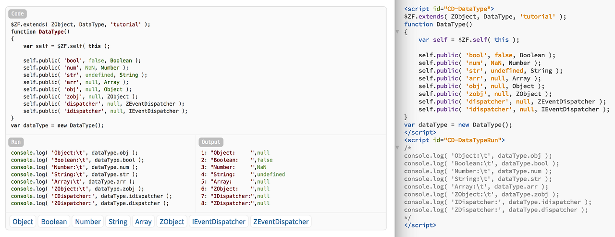The width and height of the screenshot is (615, 237).
Task: Click Output line 8 showing "ZDispatcher:" null
Action: point(235,203)
